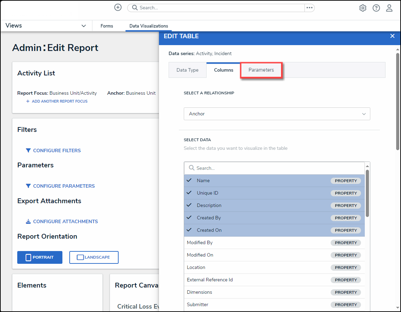Open the user profile icon
Viewport: 401px width, 312px height.
coord(389,8)
